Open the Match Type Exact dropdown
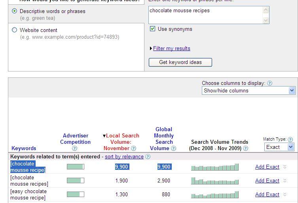This screenshot has width=298, height=203. [279, 147]
